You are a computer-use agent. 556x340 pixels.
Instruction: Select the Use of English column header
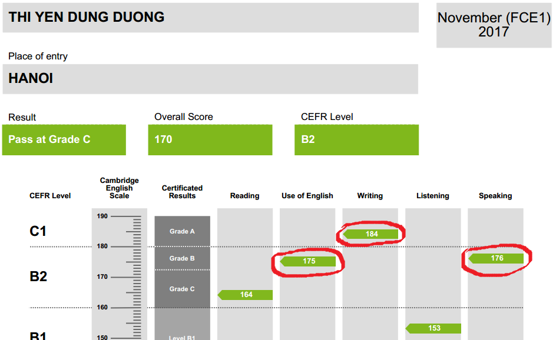307,196
